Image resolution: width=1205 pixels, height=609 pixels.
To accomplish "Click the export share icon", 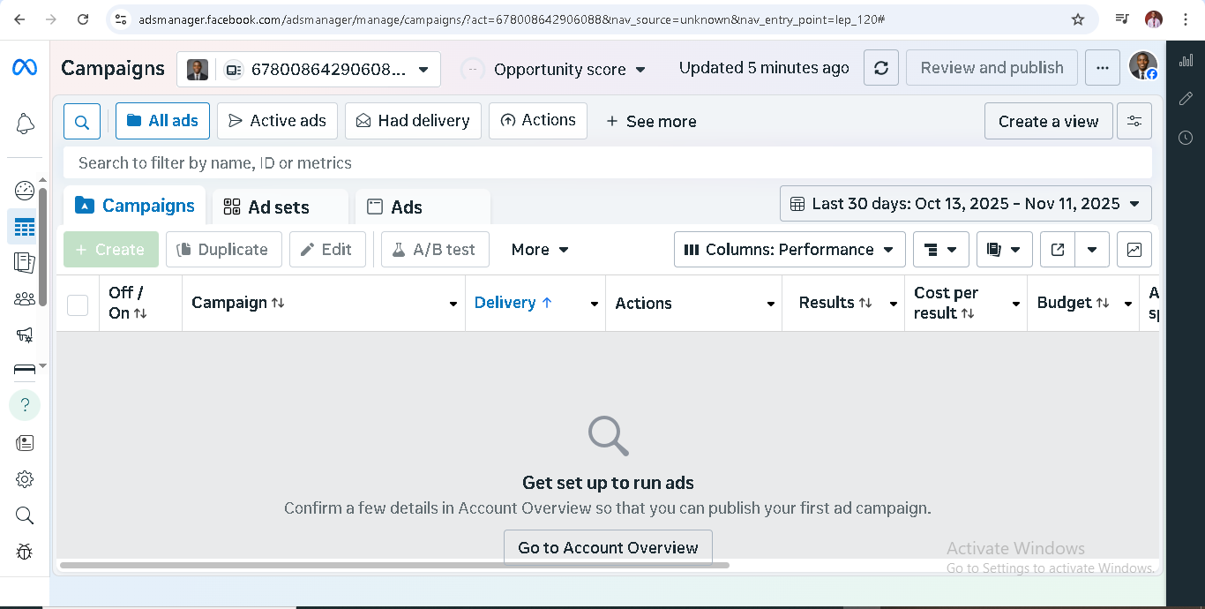I will pos(1057,250).
